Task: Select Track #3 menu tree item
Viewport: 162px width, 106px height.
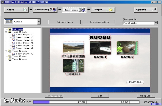Action: [20, 56]
